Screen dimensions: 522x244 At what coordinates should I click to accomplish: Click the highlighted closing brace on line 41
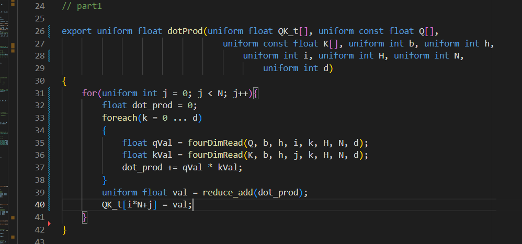coord(85,217)
